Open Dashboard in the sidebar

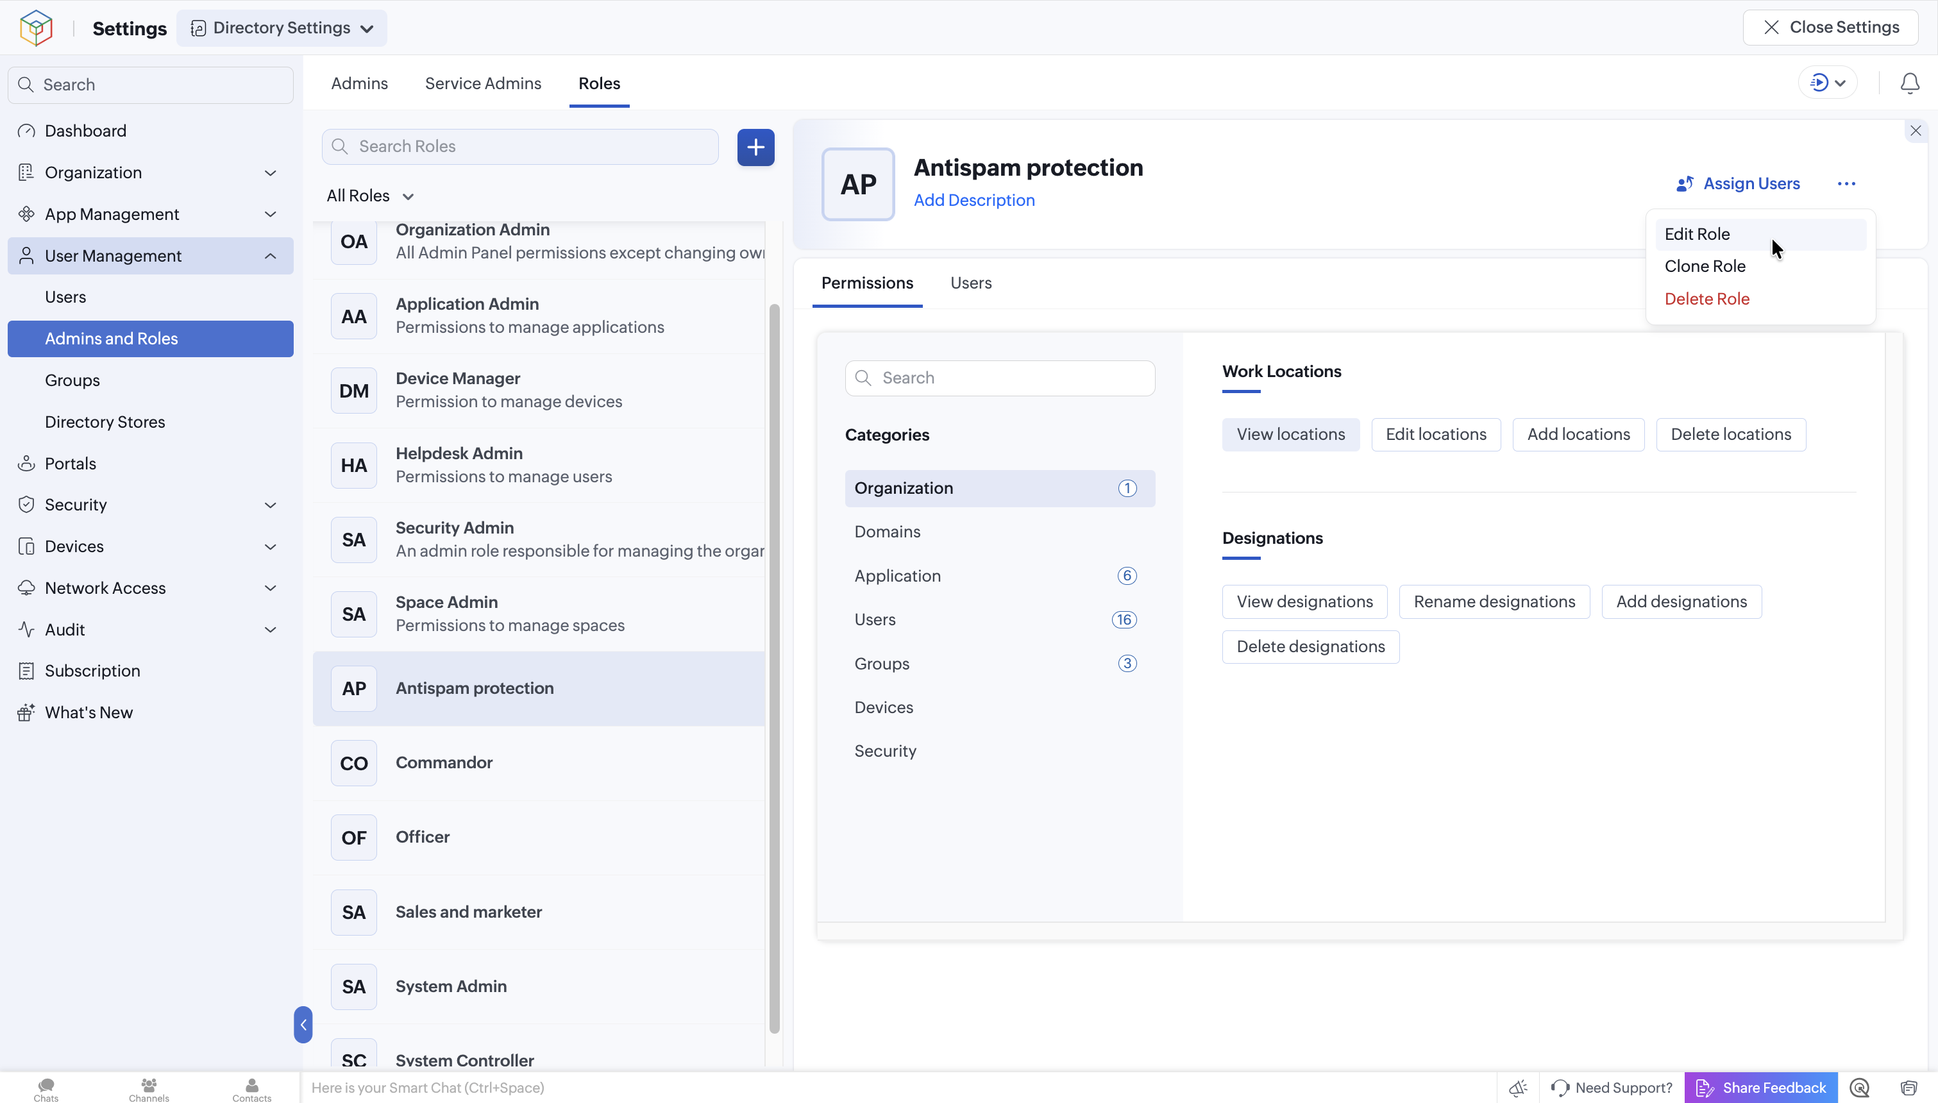[x=150, y=131]
